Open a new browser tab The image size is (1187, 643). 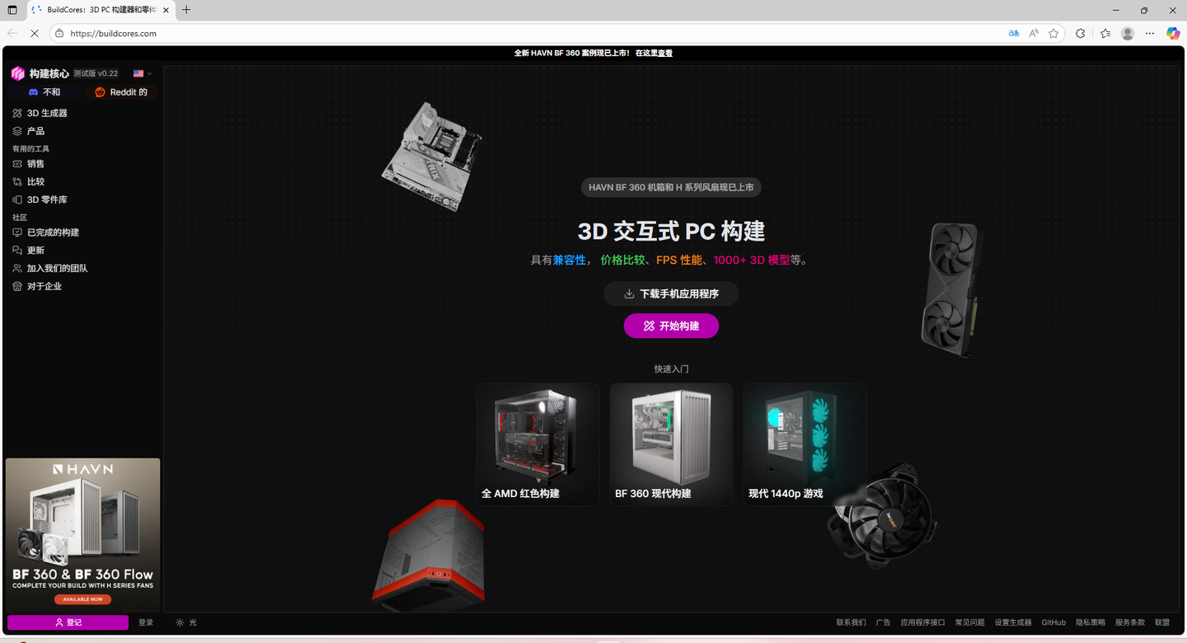pos(186,10)
